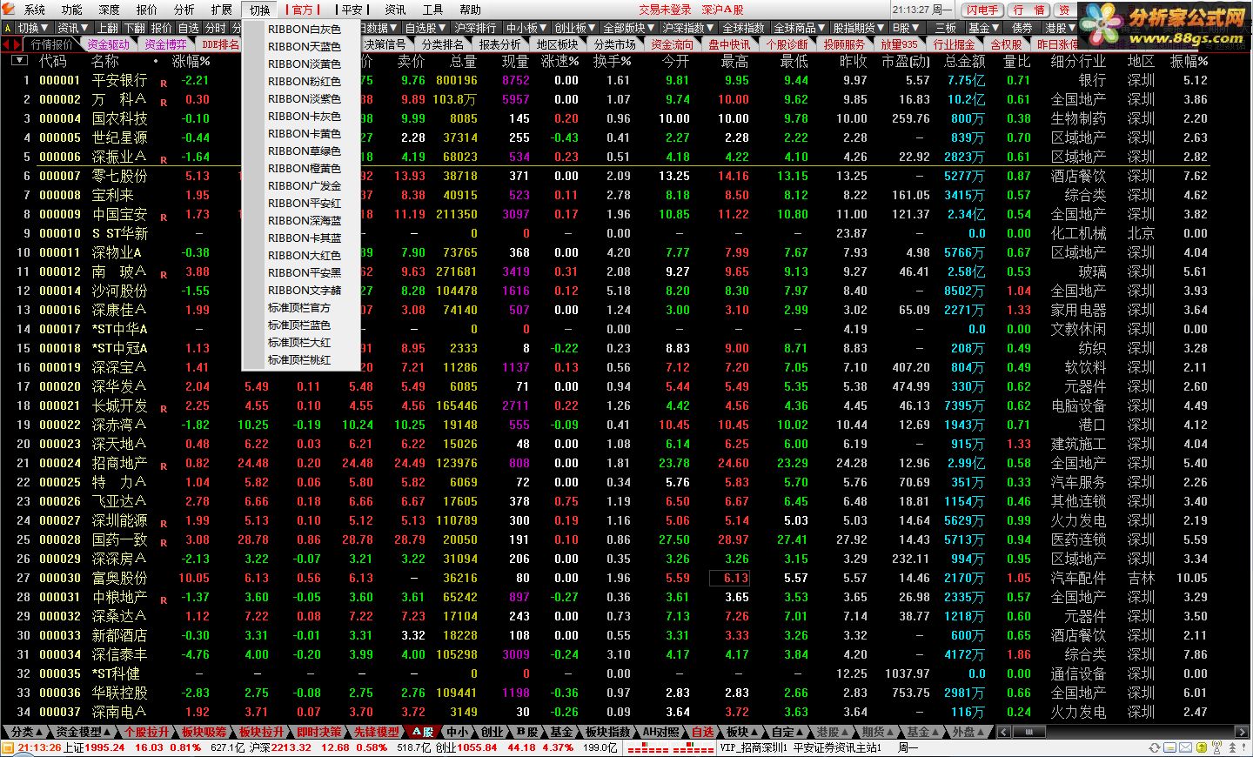Switch to the 资金驱动 tab
1253x757 pixels.
(109, 44)
